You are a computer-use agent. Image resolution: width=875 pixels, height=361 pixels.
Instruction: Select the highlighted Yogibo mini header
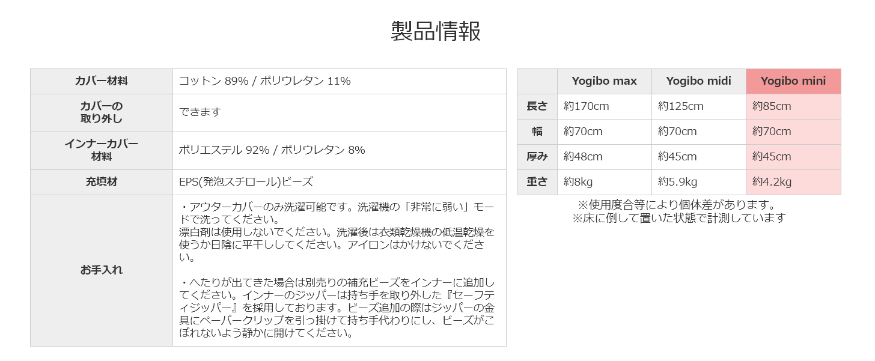(x=793, y=81)
